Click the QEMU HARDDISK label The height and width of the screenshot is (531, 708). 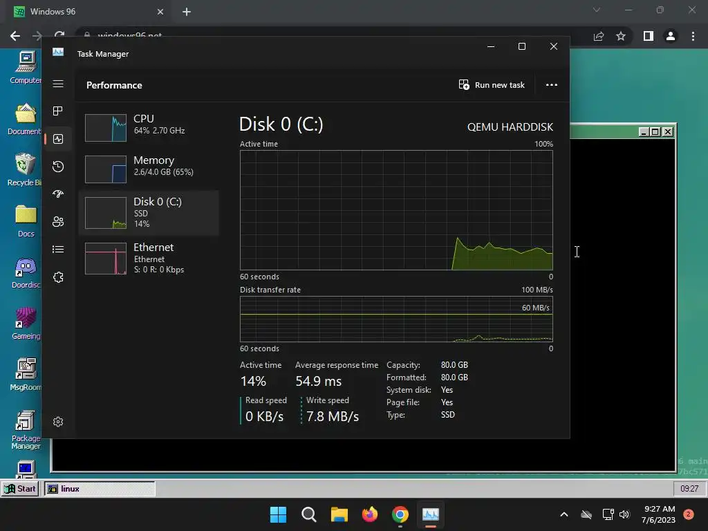click(x=510, y=127)
